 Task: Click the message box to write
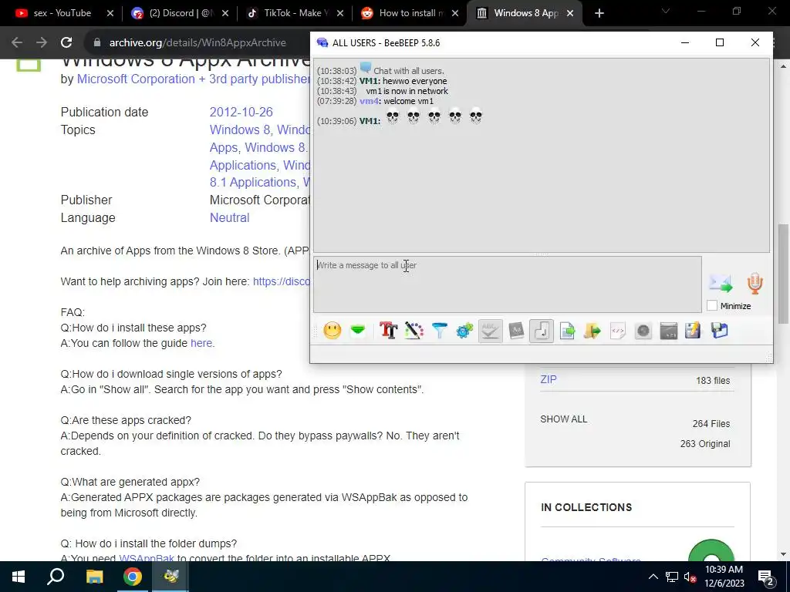tap(508, 284)
